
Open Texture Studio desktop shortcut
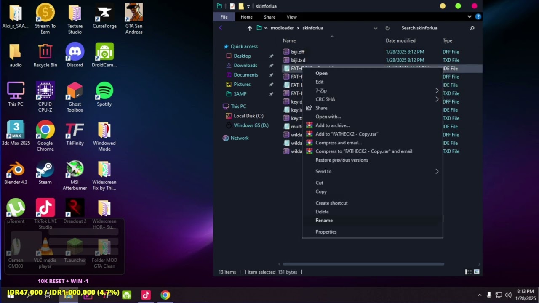75,19
